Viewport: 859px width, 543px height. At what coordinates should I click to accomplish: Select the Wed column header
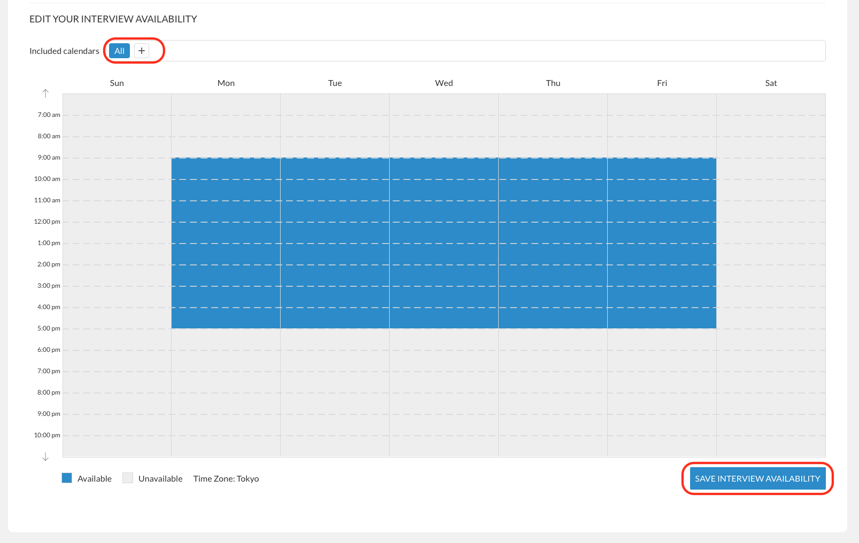click(x=444, y=83)
